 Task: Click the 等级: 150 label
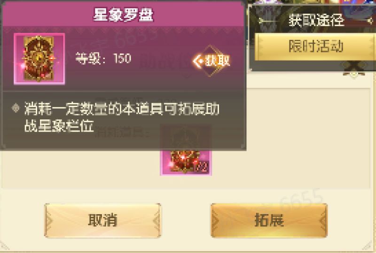103,59
